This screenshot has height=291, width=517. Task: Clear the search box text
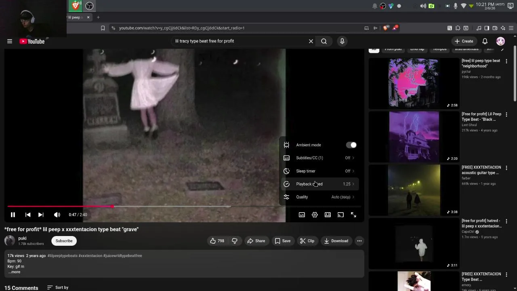point(311,41)
